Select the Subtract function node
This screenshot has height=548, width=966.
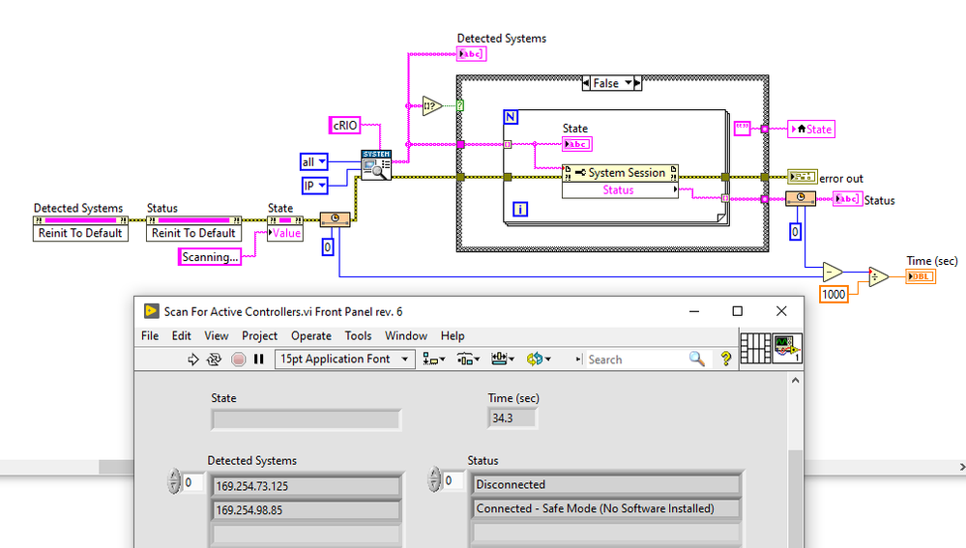coord(833,272)
